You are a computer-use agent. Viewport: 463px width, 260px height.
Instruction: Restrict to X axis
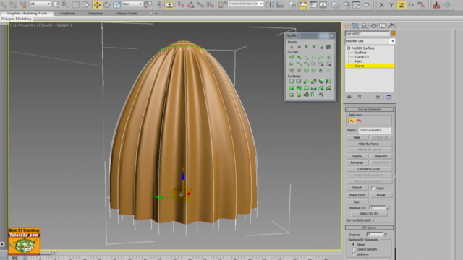coord(381,5)
